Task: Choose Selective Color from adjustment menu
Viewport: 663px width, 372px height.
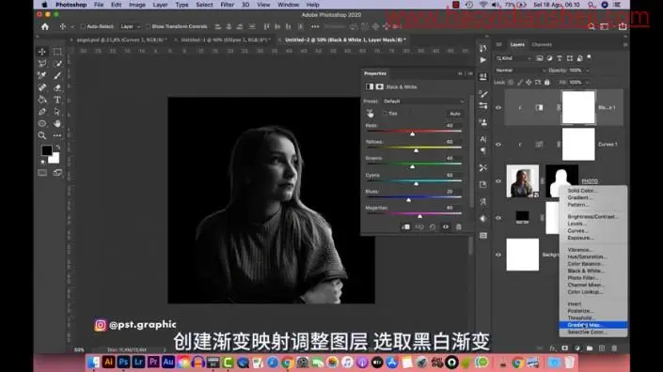Action: click(592, 332)
